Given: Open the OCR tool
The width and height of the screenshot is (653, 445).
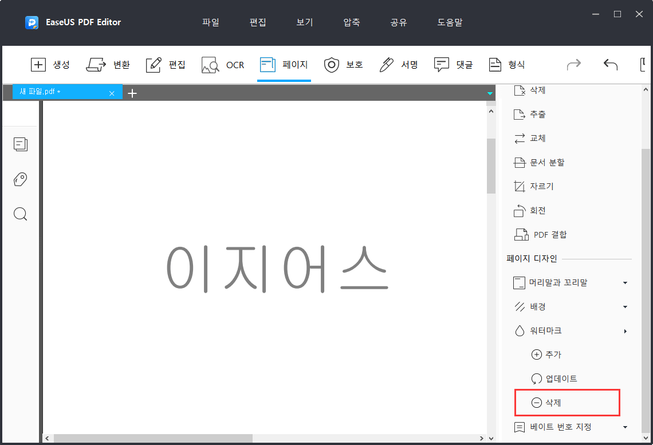Looking at the screenshot, I should click(223, 65).
